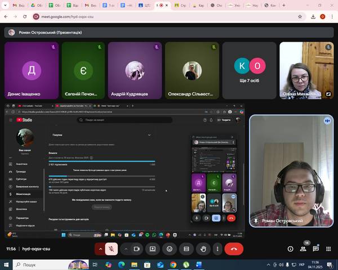This screenshot has height=270, width=338.
Task: Raise hand in the meeting
Action: pos(203,249)
